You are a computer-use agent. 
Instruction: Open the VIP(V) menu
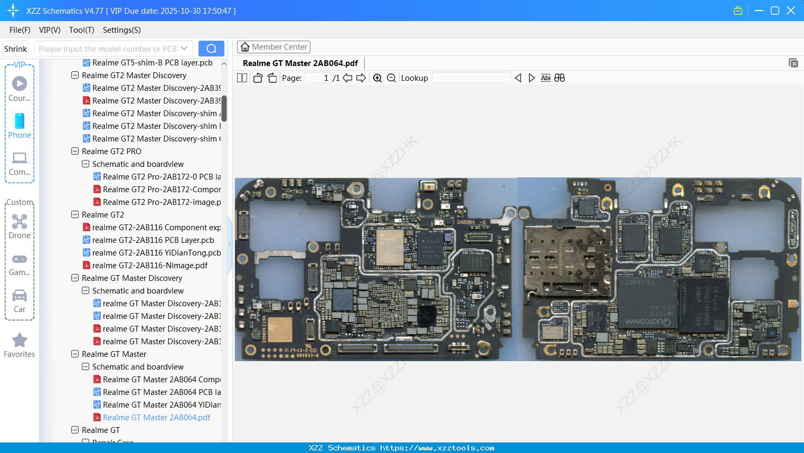[x=50, y=30]
